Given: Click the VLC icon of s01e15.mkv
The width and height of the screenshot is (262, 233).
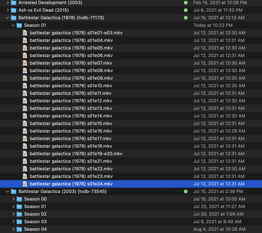Looking at the screenshot, I should point(25,123).
